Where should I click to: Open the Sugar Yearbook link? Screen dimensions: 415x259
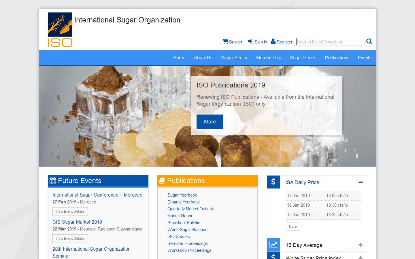(182, 195)
